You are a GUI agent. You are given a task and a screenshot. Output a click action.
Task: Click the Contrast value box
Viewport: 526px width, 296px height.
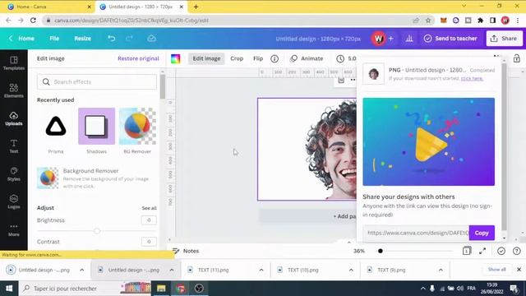[149, 242]
